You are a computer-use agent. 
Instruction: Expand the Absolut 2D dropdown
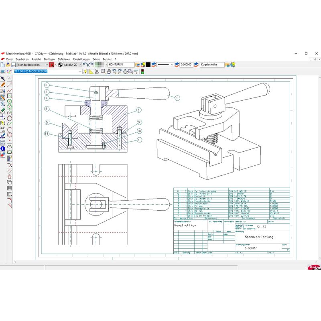click(x=80, y=65)
